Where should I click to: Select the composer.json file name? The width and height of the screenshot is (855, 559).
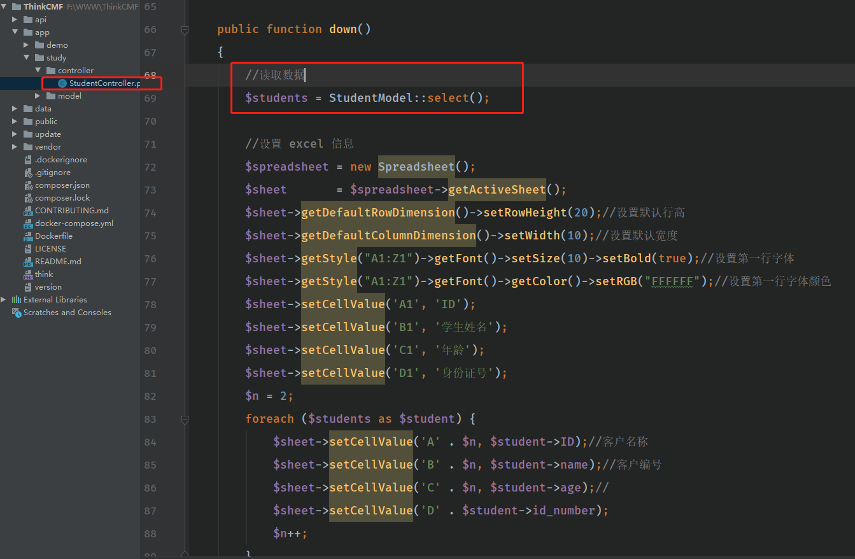point(62,185)
